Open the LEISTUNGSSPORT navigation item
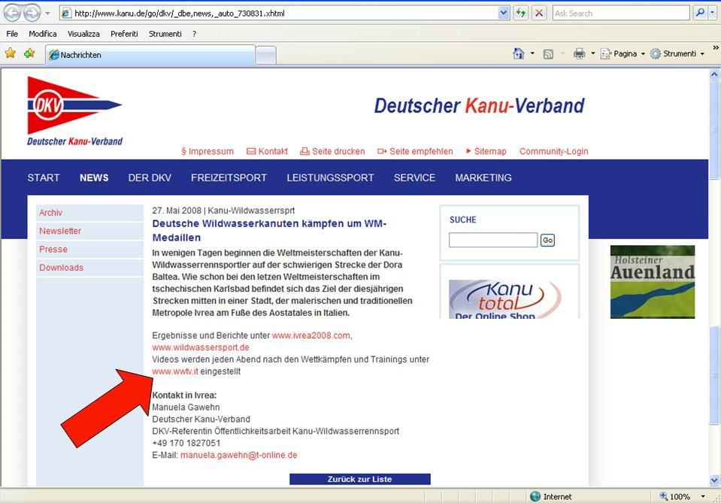Screen dimensions: 721x503 point(330,178)
